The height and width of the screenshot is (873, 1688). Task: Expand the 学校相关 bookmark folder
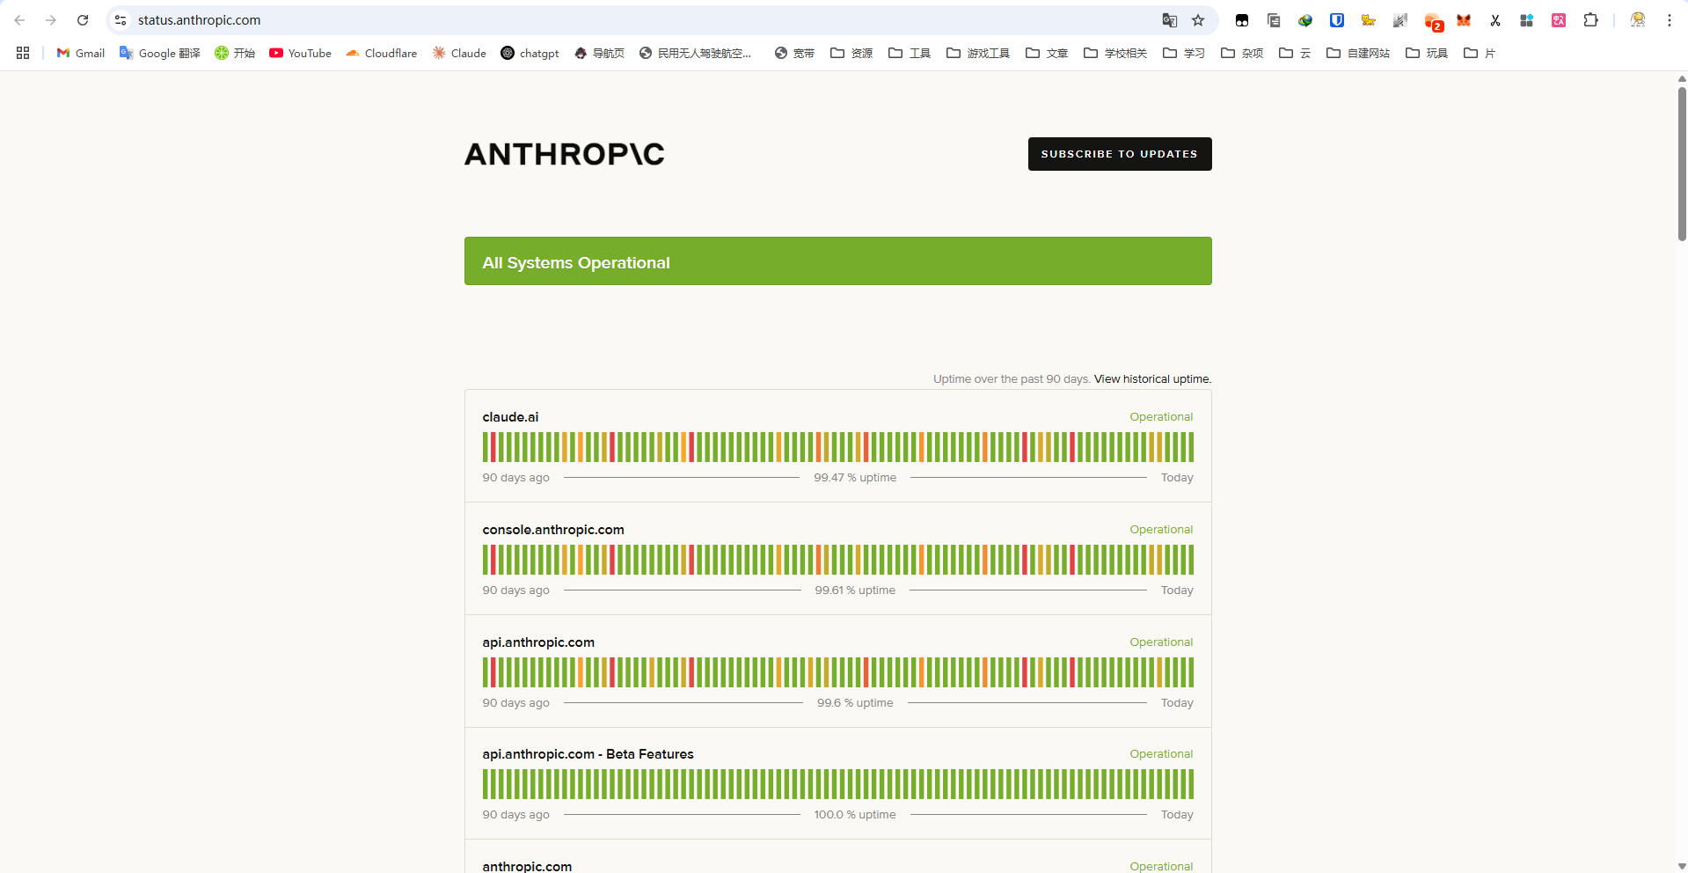pos(1115,53)
